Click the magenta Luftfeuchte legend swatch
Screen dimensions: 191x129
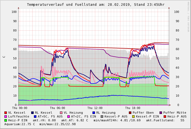(6, 117)
